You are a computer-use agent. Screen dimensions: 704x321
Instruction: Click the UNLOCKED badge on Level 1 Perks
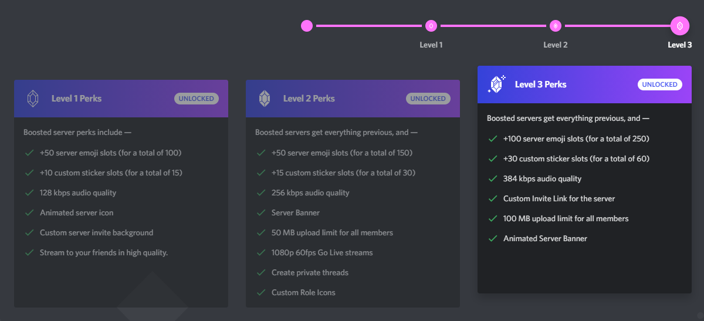click(197, 99)
